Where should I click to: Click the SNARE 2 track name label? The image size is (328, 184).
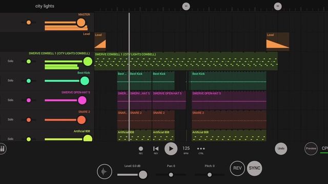pos(84,112)
